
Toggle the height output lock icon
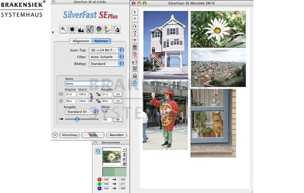(x=98, y=101)
